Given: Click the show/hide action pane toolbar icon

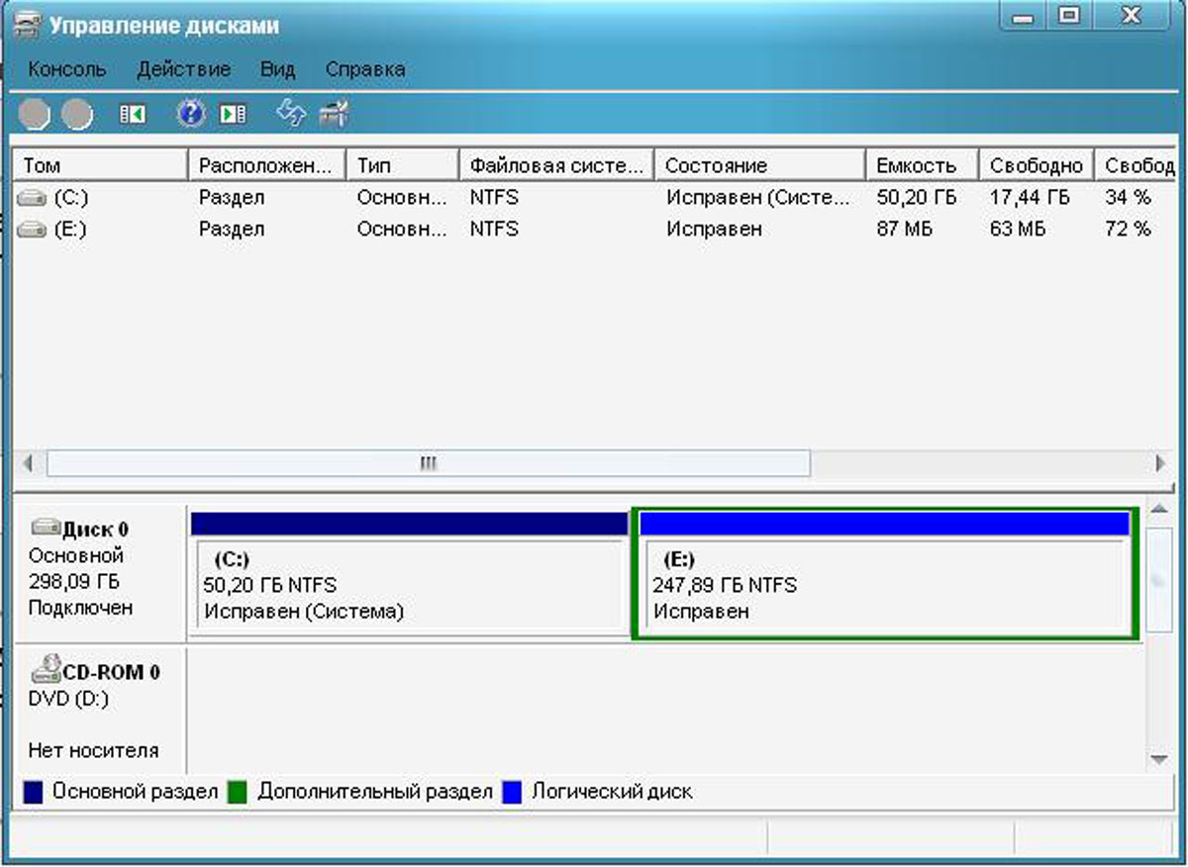Looking at the screenshot, I should [234, 115].
